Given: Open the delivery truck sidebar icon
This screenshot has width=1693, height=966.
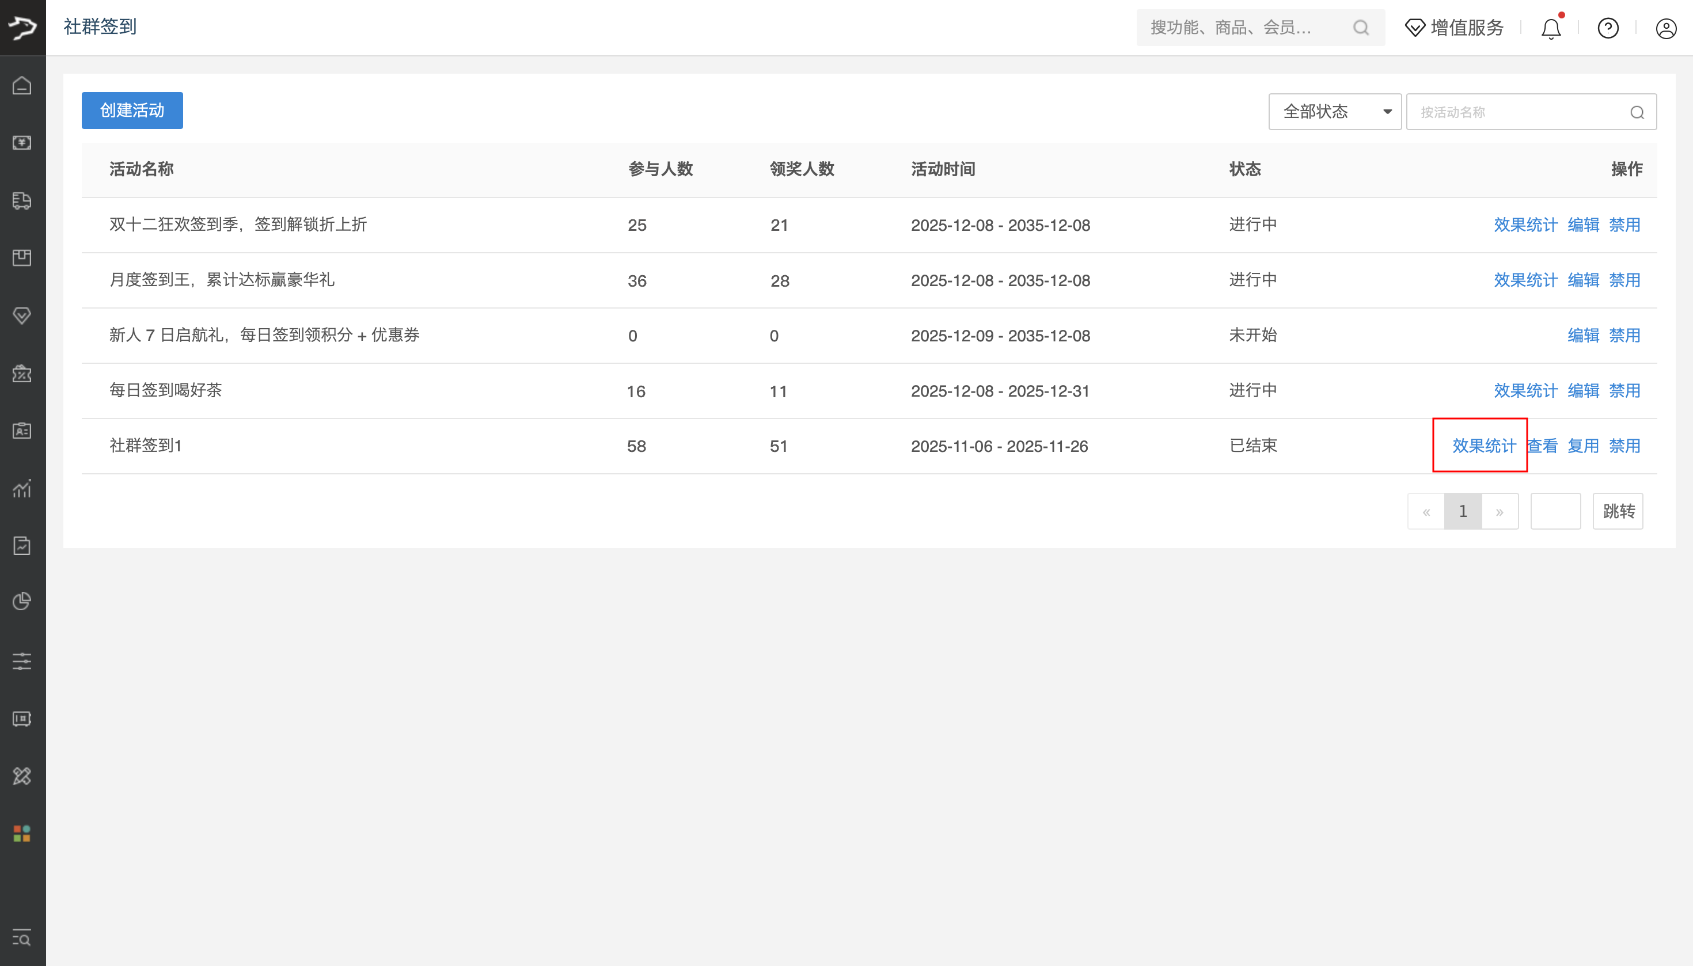Looking at the screenshot, I should tap(22, 200).
